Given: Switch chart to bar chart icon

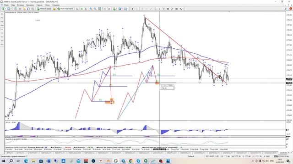Looking at the screenshot, I should tap(77, 9).
